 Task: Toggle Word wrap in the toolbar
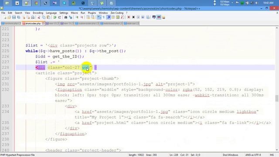(x=99, y=17)
